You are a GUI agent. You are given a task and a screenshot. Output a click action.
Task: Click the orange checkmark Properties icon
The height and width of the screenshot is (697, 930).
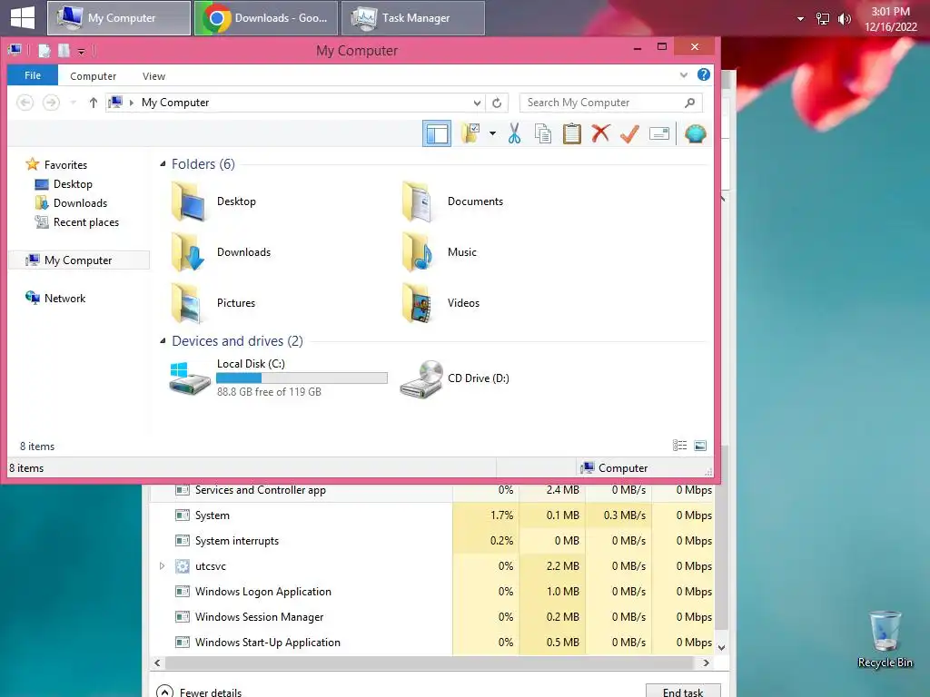tap(630, 133)
